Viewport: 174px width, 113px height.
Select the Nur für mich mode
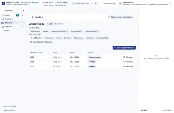[48, 2]
